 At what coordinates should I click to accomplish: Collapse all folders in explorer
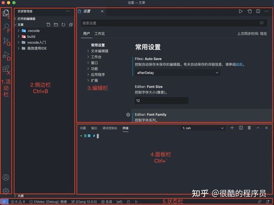pos(71,25)
